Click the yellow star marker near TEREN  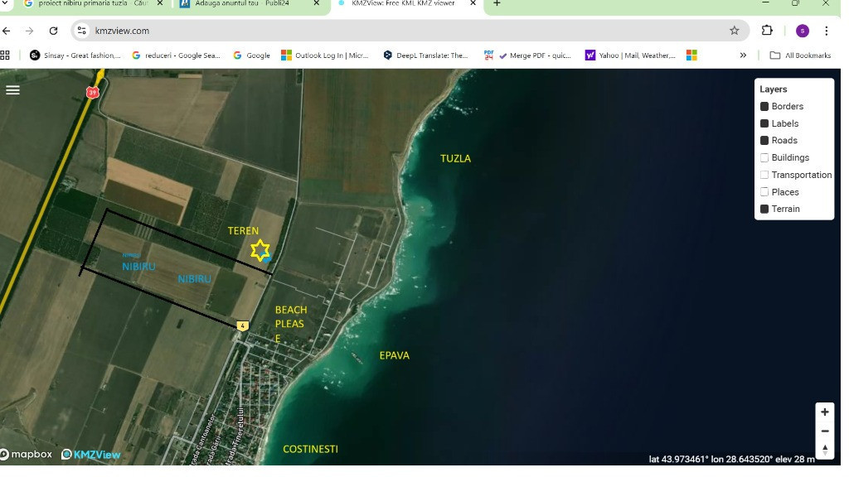tap(260, 250)
